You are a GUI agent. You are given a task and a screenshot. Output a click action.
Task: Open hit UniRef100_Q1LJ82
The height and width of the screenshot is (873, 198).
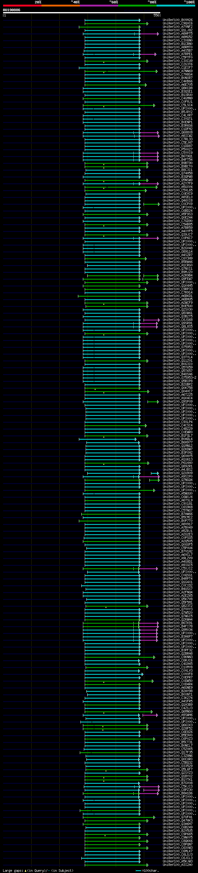point(178,30)
